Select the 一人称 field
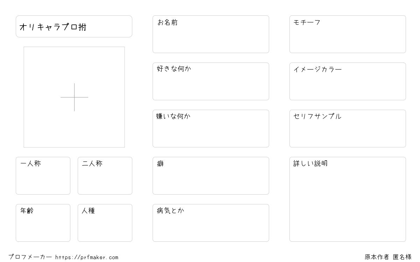The image size is (420, 262). click(x=43, y=176)
